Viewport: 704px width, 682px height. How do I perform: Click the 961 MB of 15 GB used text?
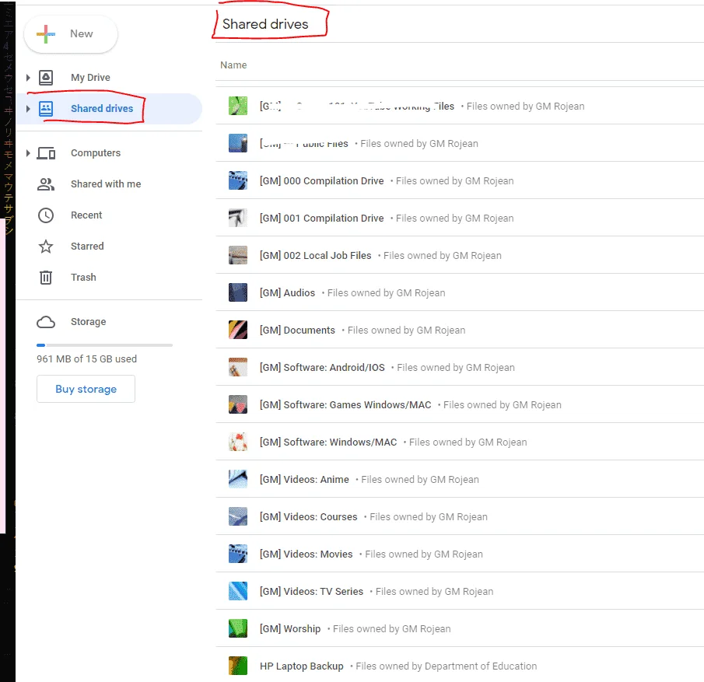tap(86, 359)
